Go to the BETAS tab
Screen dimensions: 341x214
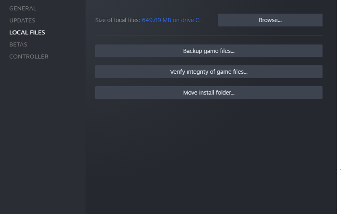18,44
